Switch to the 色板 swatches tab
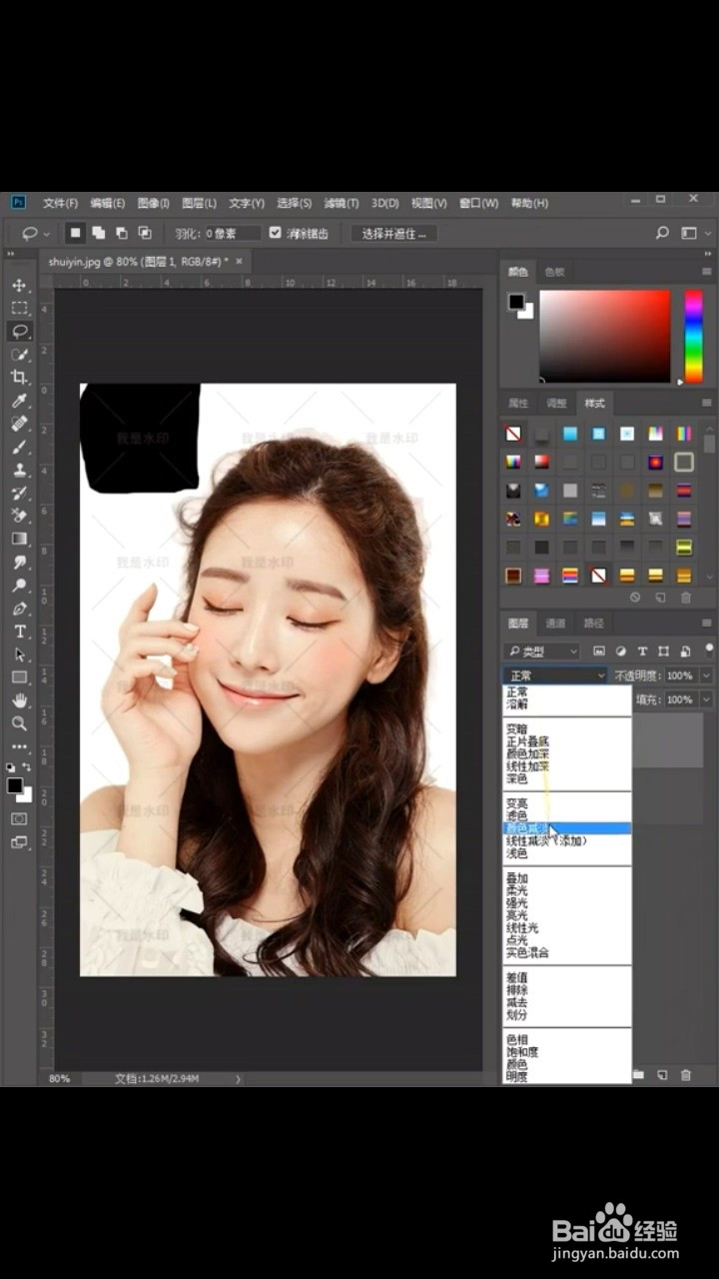 pos(554,271)
